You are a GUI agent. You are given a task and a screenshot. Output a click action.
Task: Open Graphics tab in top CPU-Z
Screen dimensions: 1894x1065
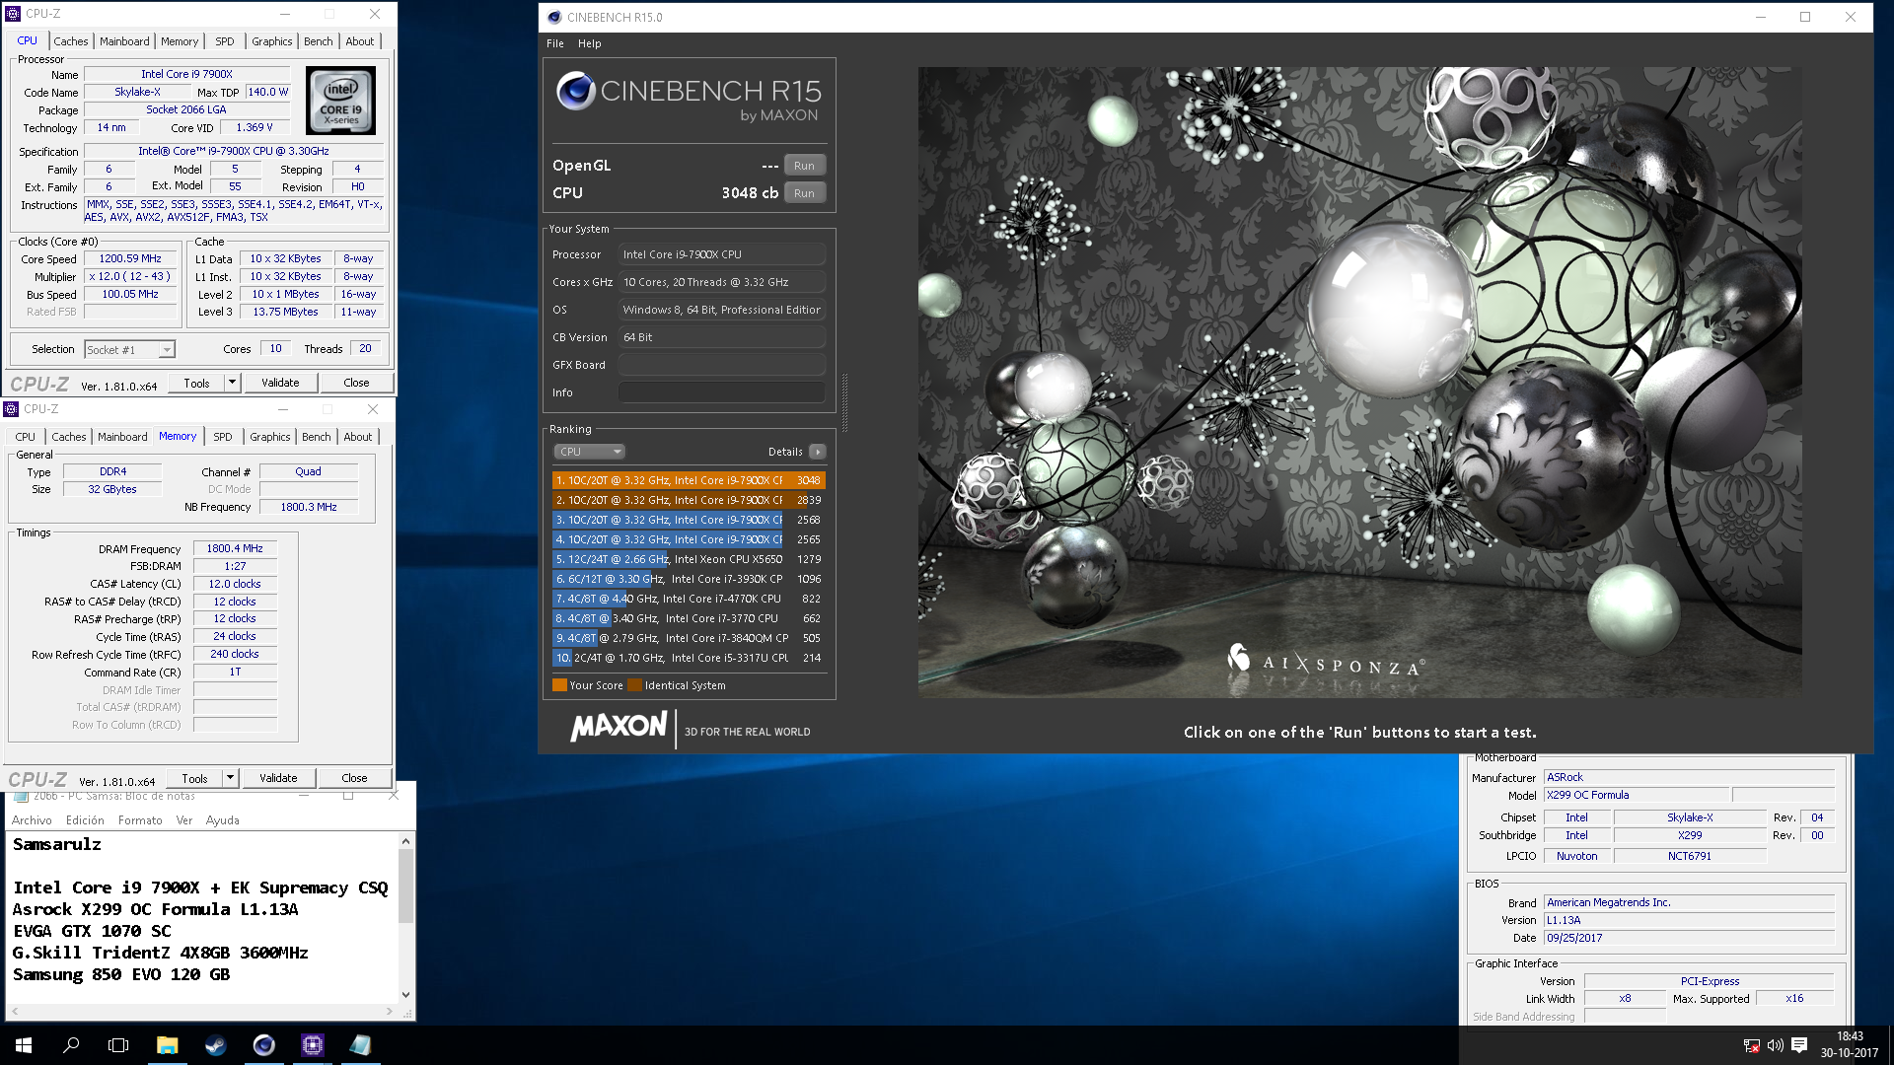pos(271,41)
